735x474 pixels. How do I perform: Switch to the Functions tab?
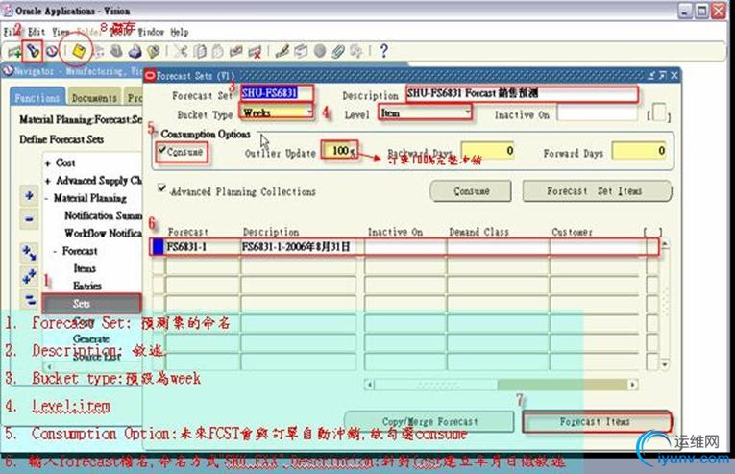point(37,97)
